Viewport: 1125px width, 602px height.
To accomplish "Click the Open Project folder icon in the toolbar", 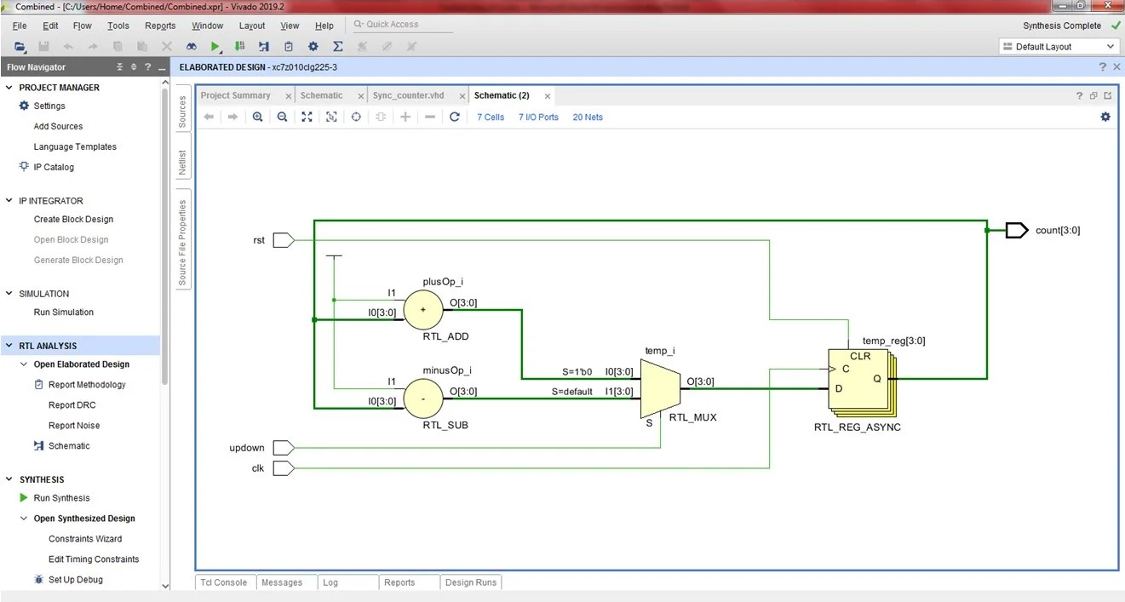I will click(x=19, y=46).
